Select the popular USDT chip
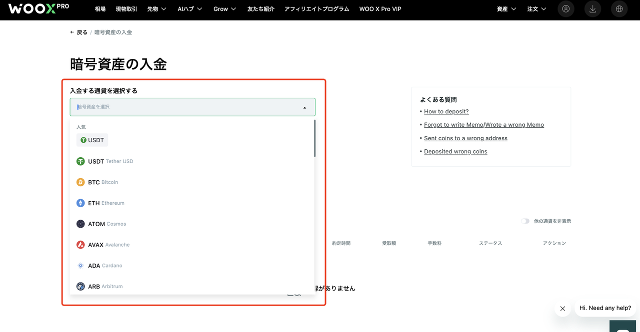This screenshot has width=640, height=332. [92, 140]
